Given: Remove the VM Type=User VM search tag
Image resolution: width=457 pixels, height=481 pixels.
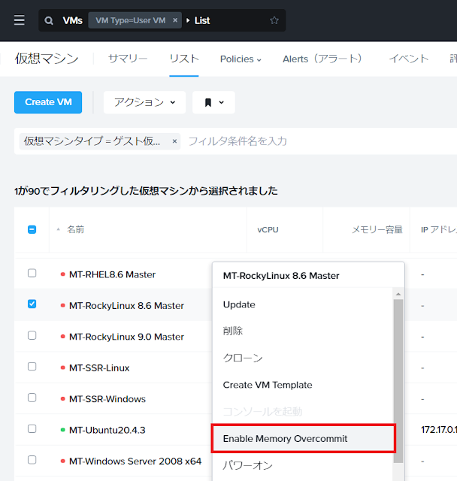Looking at the screenshot, I should (x=175, y=20).
